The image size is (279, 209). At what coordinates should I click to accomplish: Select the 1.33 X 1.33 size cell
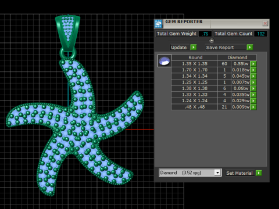point(194,95)
